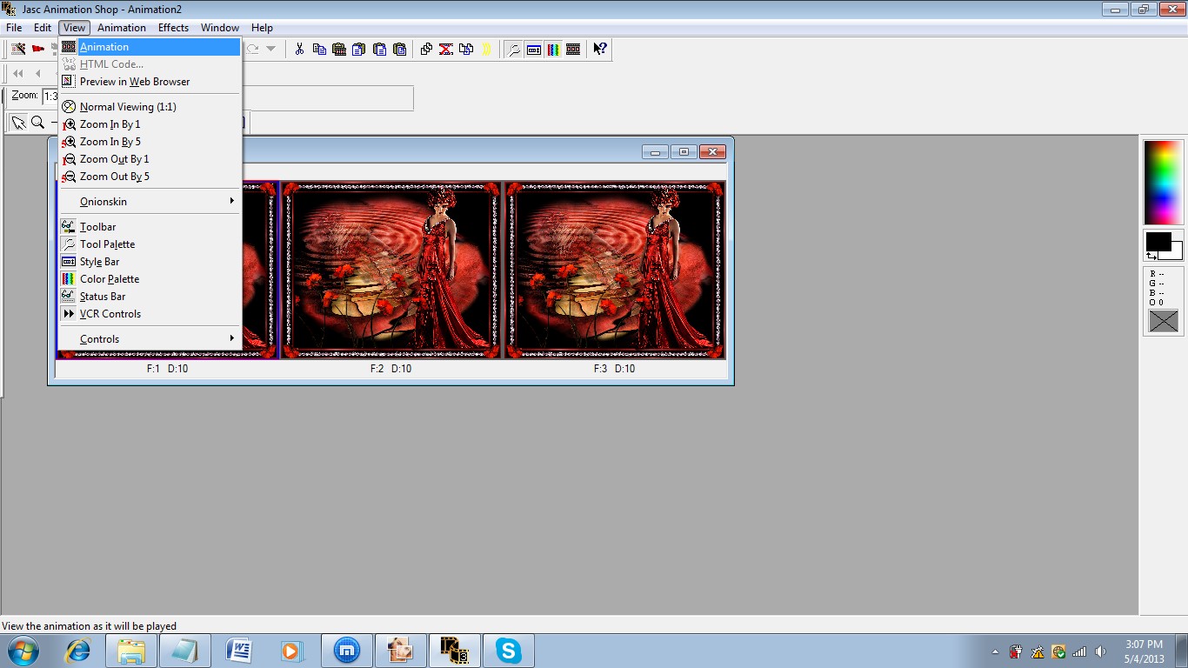Image resolution: width=1188 pixels, height=668 pixels.
Task: Click the 'F:2 D:10' frame label
Action: tap(390, 369)
